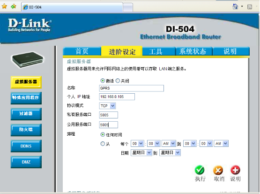This screenshot has height=194, width=260.
Task: Open the start day 星期日 dropdown
Action: [x=141, y=152]
